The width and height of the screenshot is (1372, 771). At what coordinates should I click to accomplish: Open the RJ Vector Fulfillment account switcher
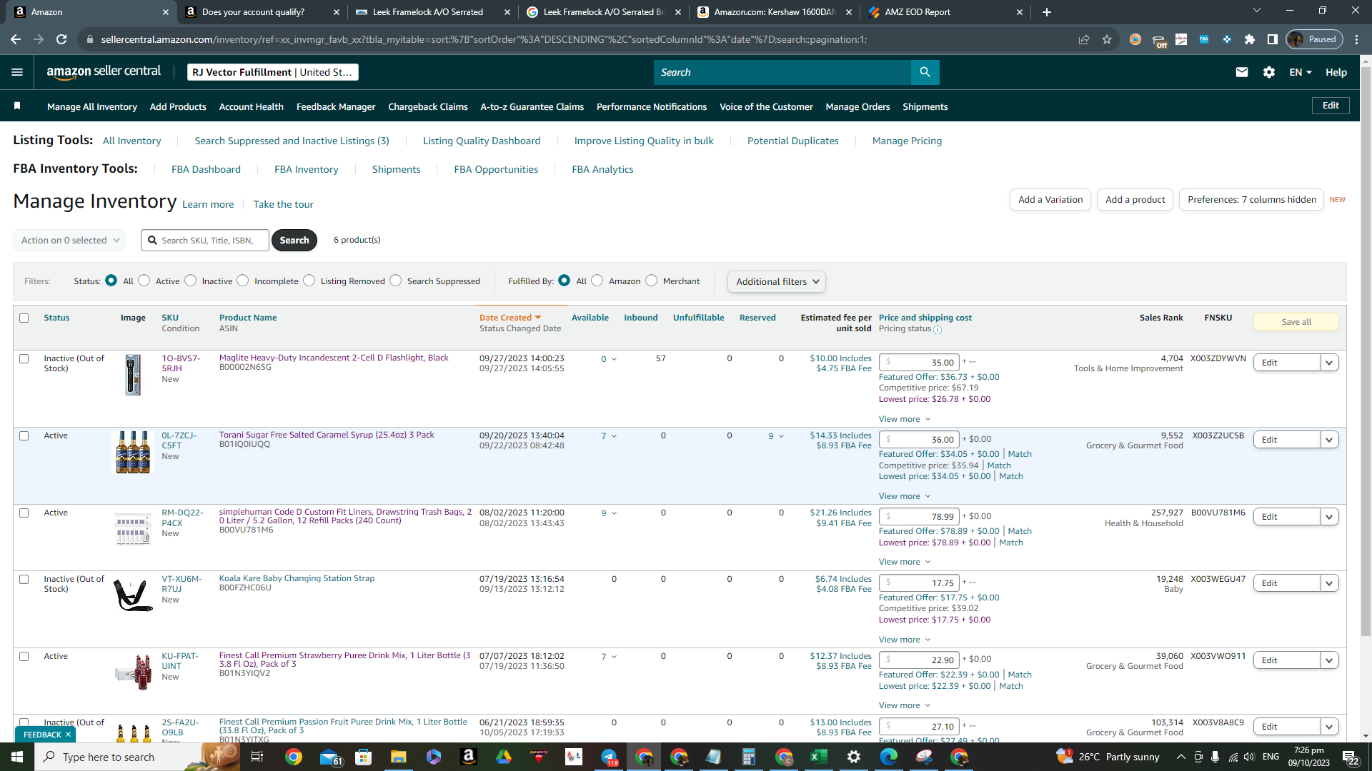coord(272,72)
